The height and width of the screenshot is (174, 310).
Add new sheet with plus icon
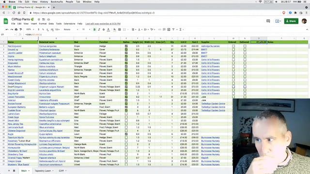click(x=9, y=171)
